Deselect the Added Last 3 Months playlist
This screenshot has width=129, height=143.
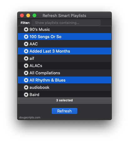click(64, 51)
